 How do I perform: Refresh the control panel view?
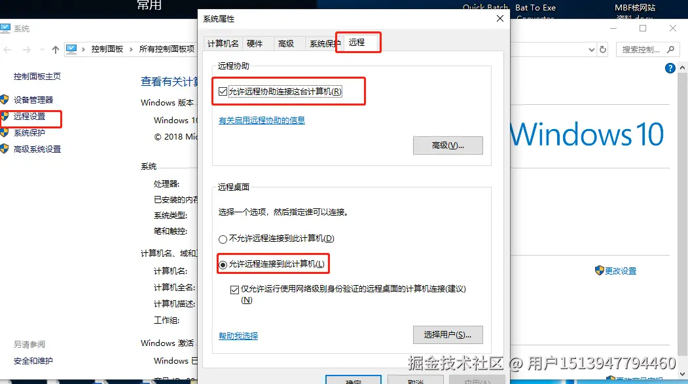(x=603, y=50)
